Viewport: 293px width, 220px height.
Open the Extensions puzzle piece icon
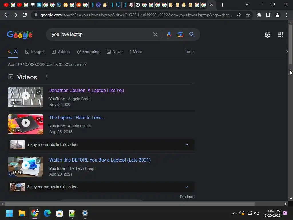(x=259, y=15)
